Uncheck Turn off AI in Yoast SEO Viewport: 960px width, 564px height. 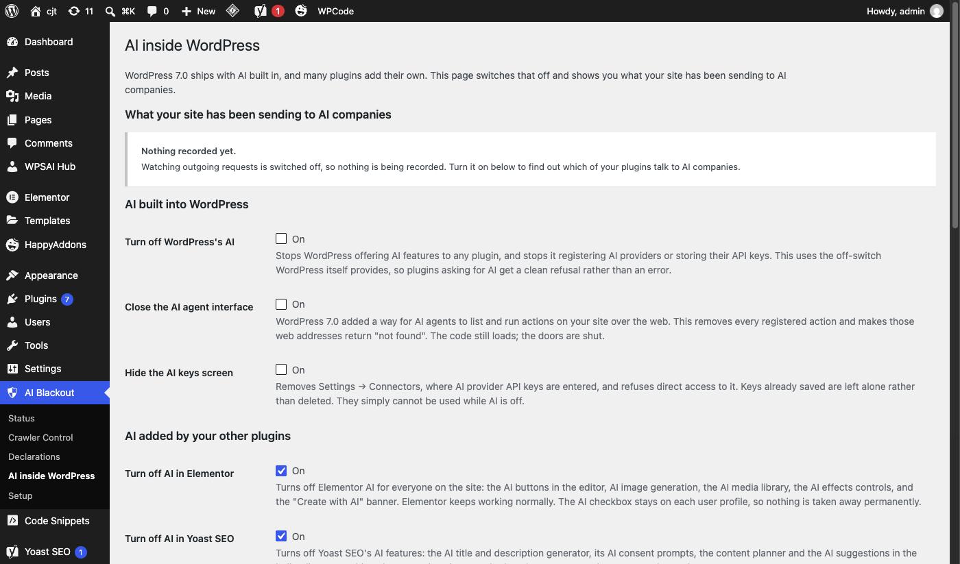click(281, 536)
